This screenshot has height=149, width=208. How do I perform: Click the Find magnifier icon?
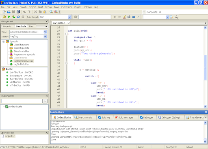click(x=51, y=12)
